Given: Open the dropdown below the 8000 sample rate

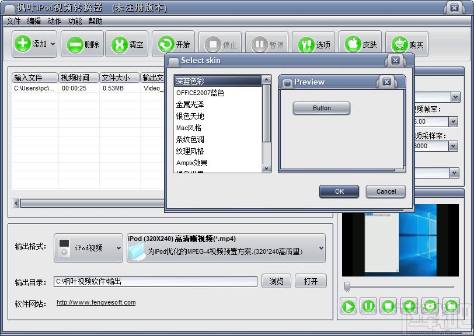Looking at the screenshot, I should coord(454,173).
